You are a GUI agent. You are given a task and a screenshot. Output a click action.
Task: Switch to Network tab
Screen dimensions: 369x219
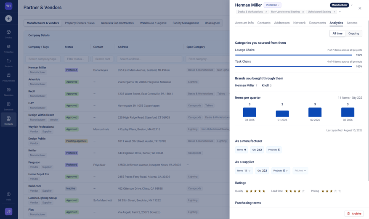click(299, 23)
